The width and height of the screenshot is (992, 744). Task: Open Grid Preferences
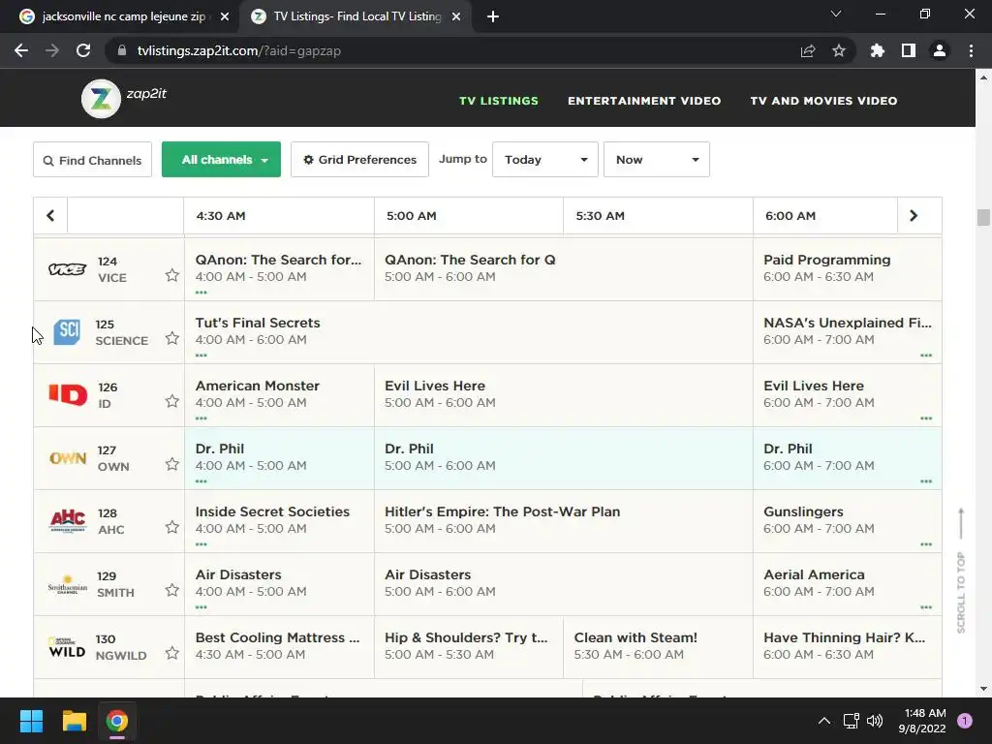tap(359, 160)
